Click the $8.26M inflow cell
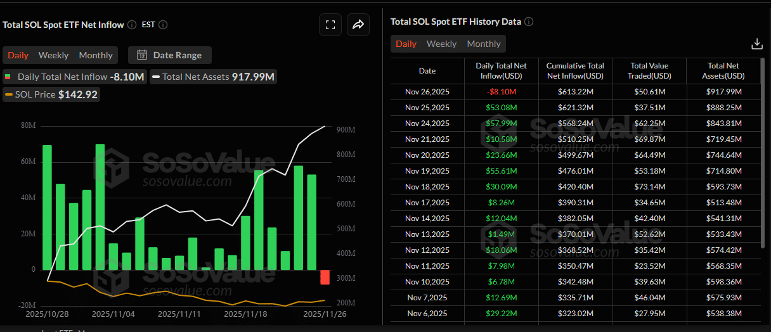This screenshot has height=332, width=771. point(502,203)
